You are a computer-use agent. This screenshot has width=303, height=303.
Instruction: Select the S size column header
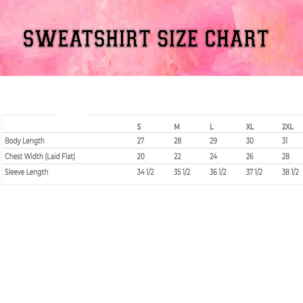(139, 126)
